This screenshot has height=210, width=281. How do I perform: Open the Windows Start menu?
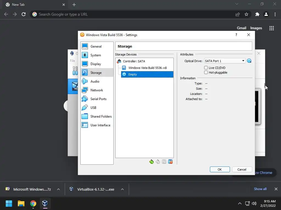[x=9, y=203]
